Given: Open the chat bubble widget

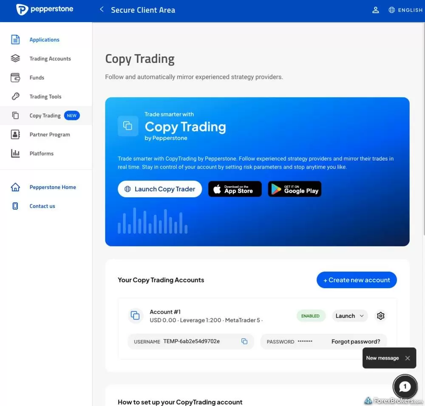Looking at the screenshot, I should [x=405, y=386].
